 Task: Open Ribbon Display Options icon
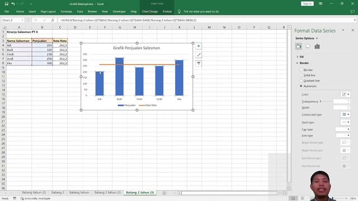click(321, 4)
